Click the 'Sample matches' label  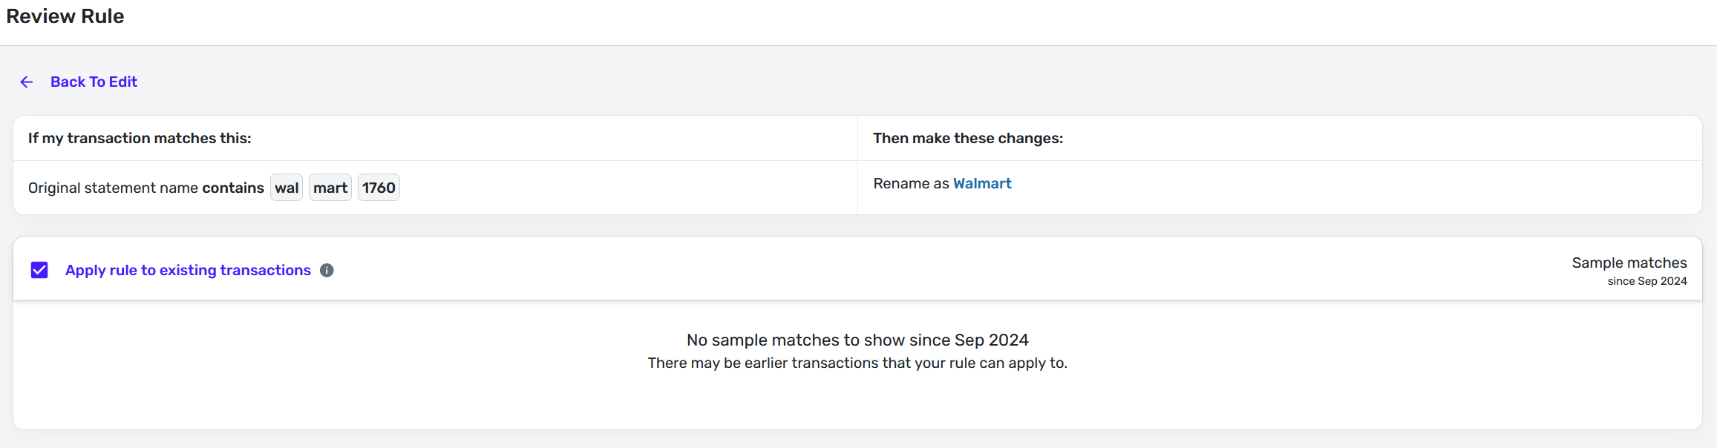[x=1629, y=263]
